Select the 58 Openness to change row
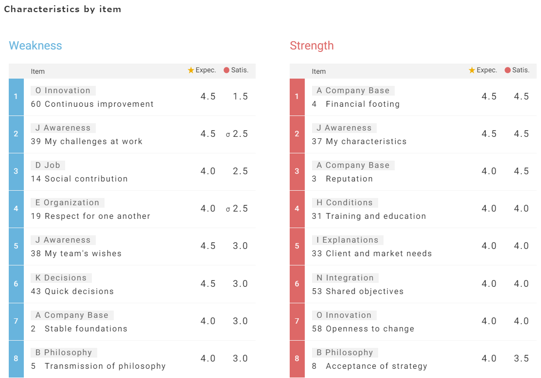This screenshot has width=541, height=378. (363, 329)
